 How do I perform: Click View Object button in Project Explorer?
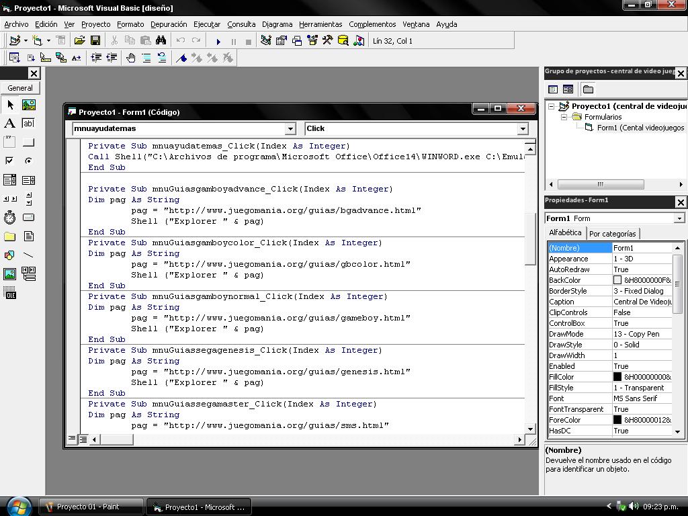568,89
